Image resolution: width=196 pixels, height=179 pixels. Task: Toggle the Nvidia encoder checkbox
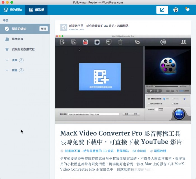point(173,99)
